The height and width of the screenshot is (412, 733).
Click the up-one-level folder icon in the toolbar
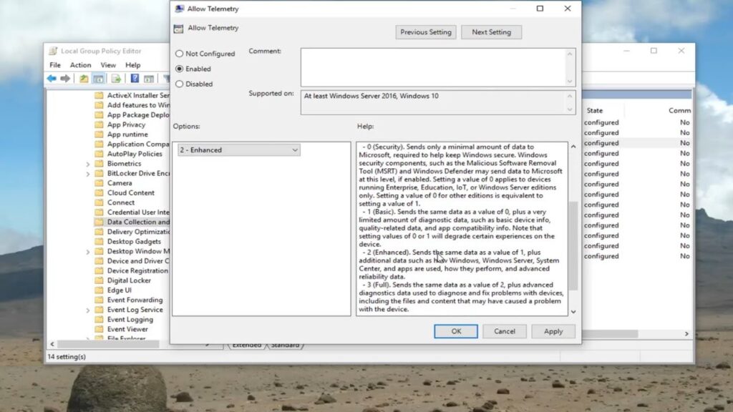click(x=84, y=79)
